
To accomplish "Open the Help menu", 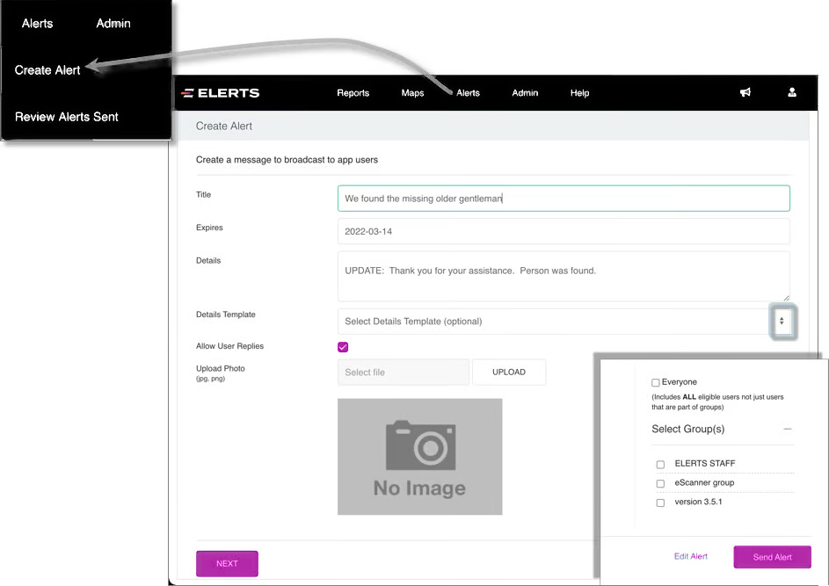I will (579, 93).
